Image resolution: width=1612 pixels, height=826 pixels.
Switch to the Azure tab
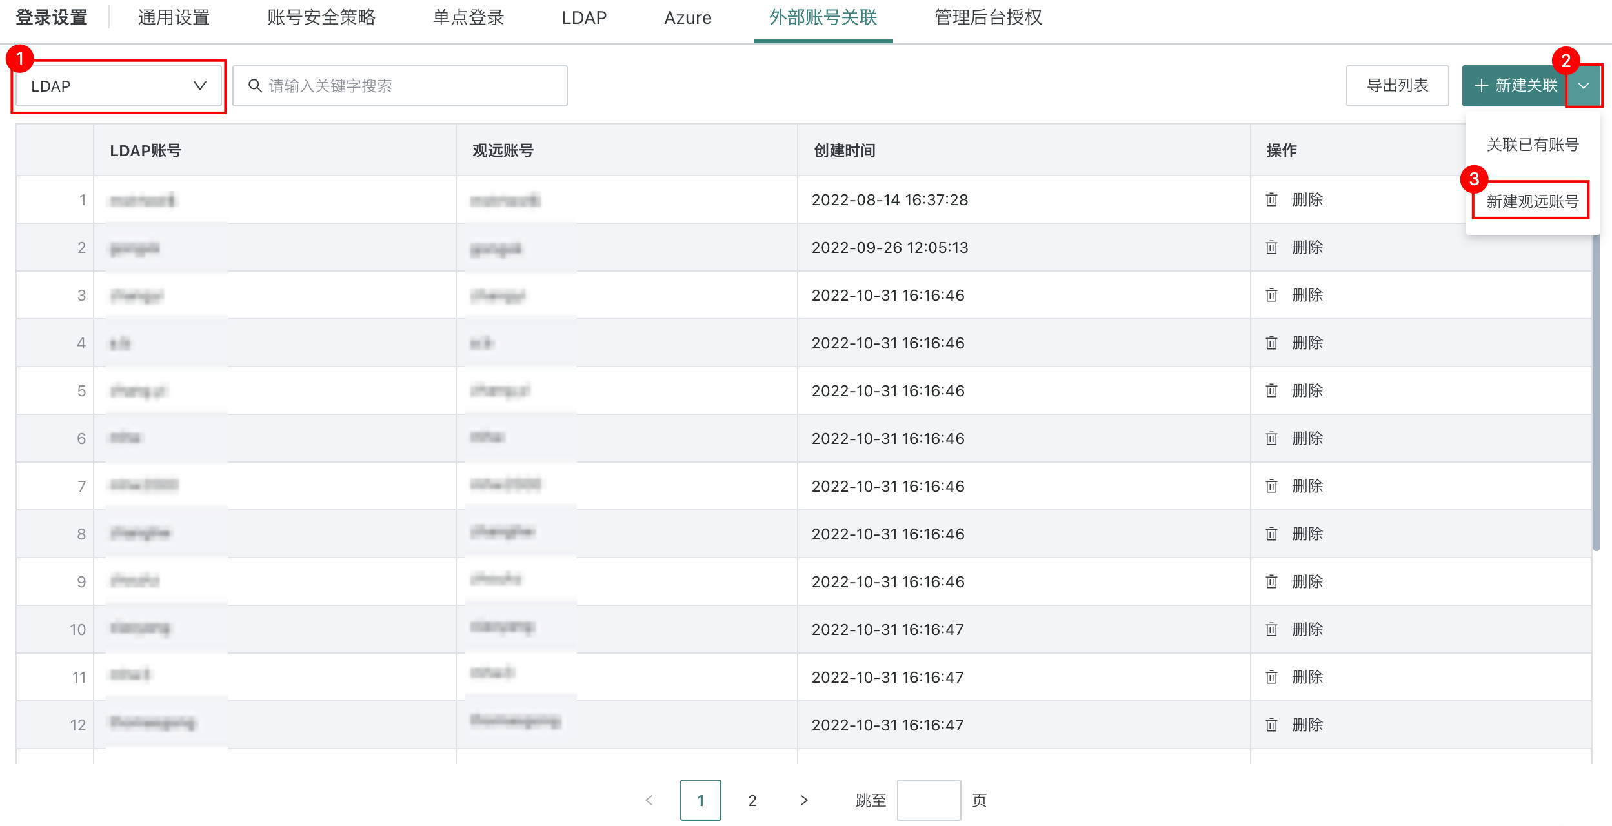(x=687, y=18)
